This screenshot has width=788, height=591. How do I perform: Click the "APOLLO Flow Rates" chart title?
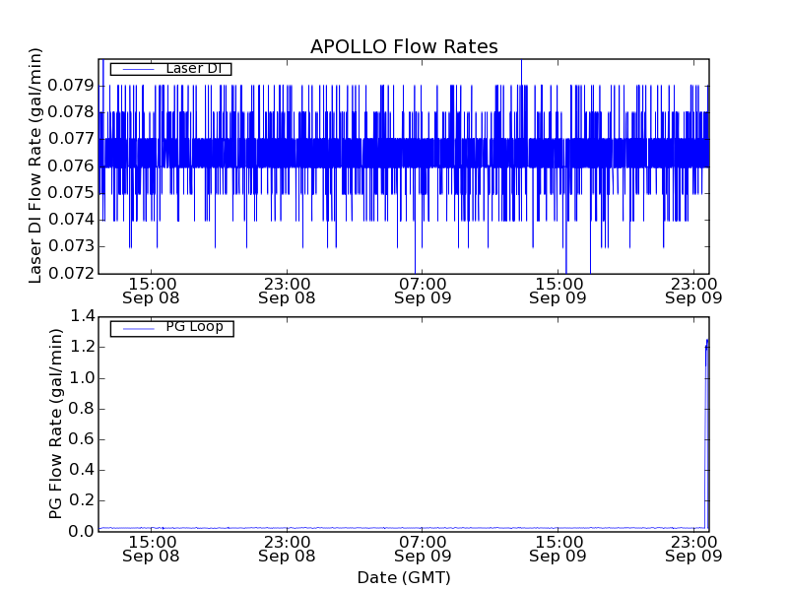(x=404, y=46)
